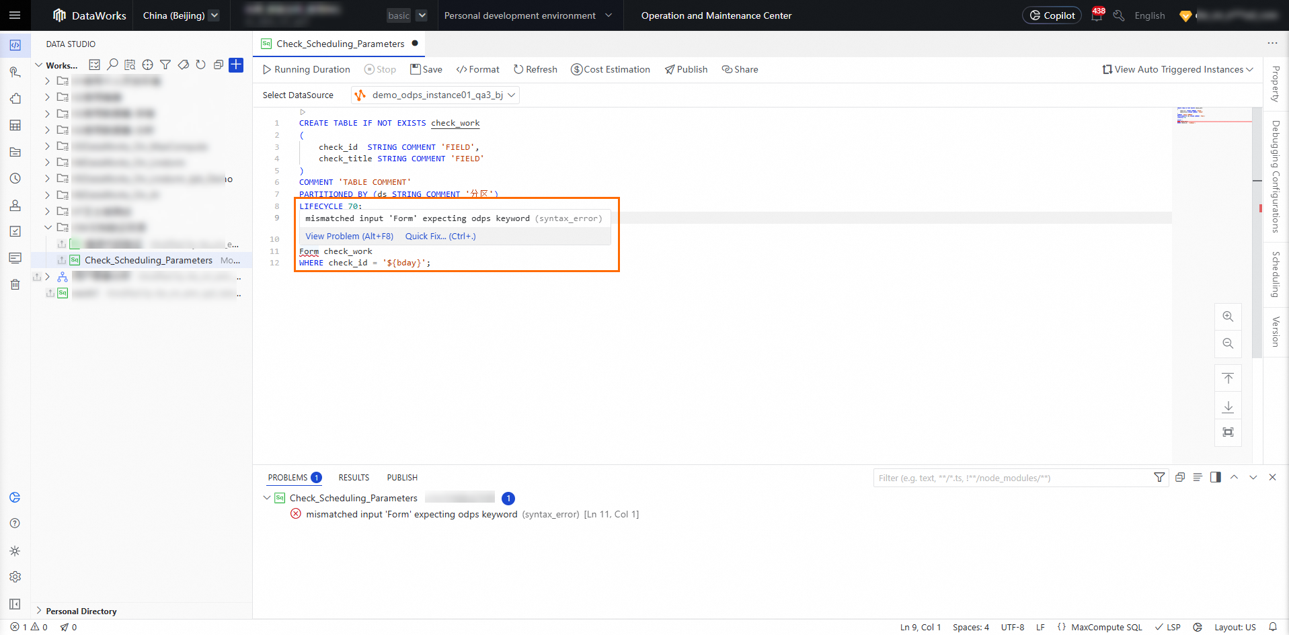Click the fit-to-screen icon in editor
The height and width of the screenshot is (635, 1289).
click(1228, 432)
